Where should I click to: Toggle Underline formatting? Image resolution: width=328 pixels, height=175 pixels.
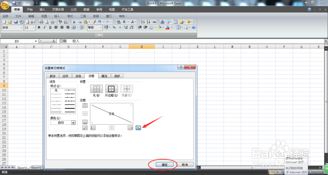(50, 28)
